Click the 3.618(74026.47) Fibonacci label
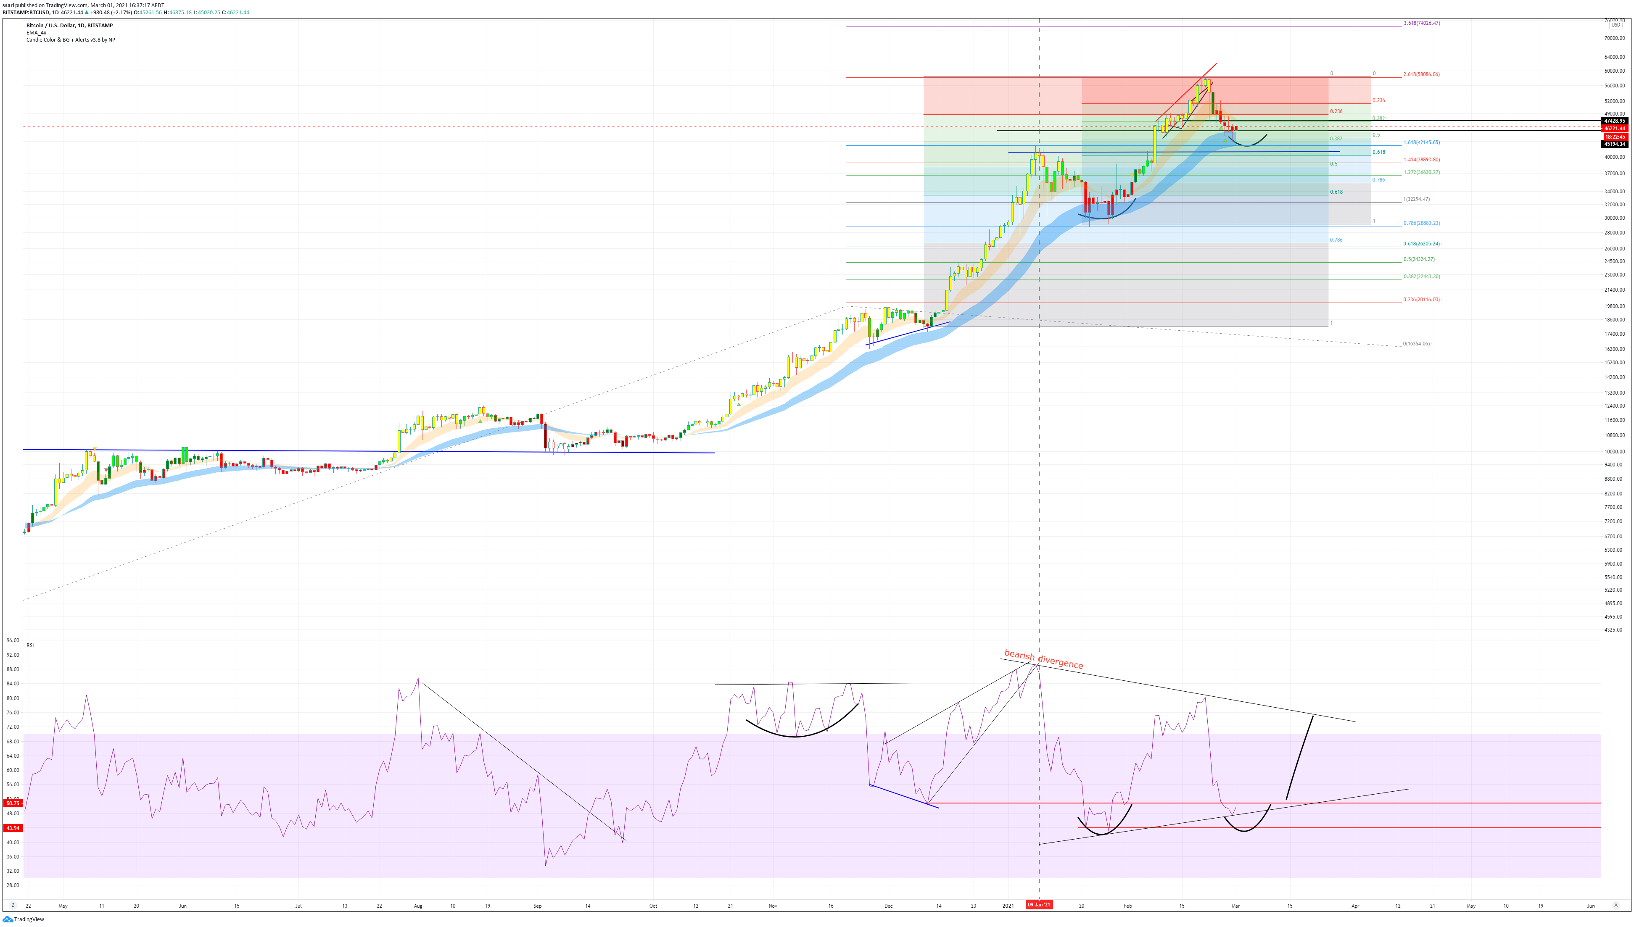1634x927 pixels. point(1421,23)
